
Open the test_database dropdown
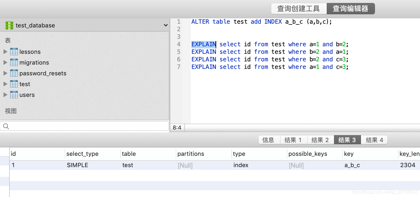pyautogui.click(x=166, y=25)
